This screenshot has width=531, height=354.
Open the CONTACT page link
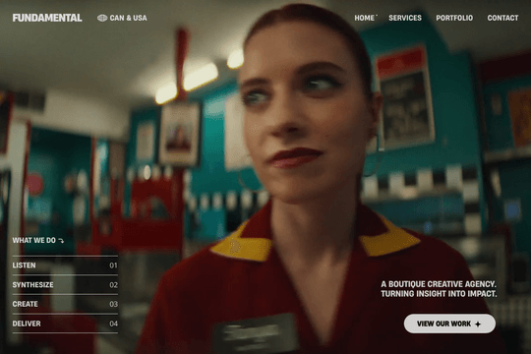(502, 18)
